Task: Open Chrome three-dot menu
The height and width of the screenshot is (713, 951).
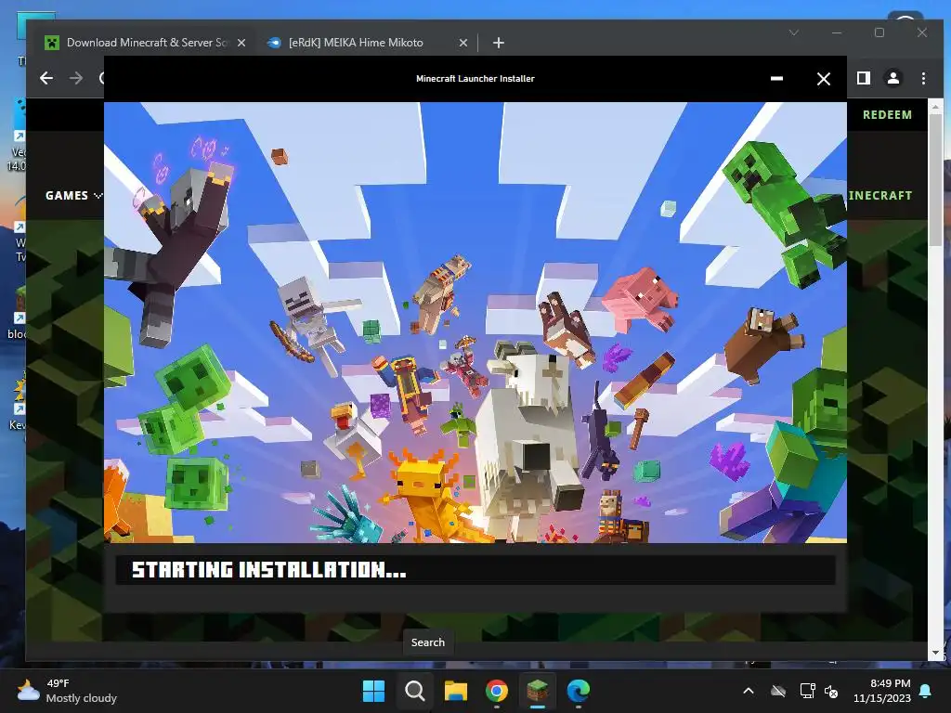Action: pos(923,78)
